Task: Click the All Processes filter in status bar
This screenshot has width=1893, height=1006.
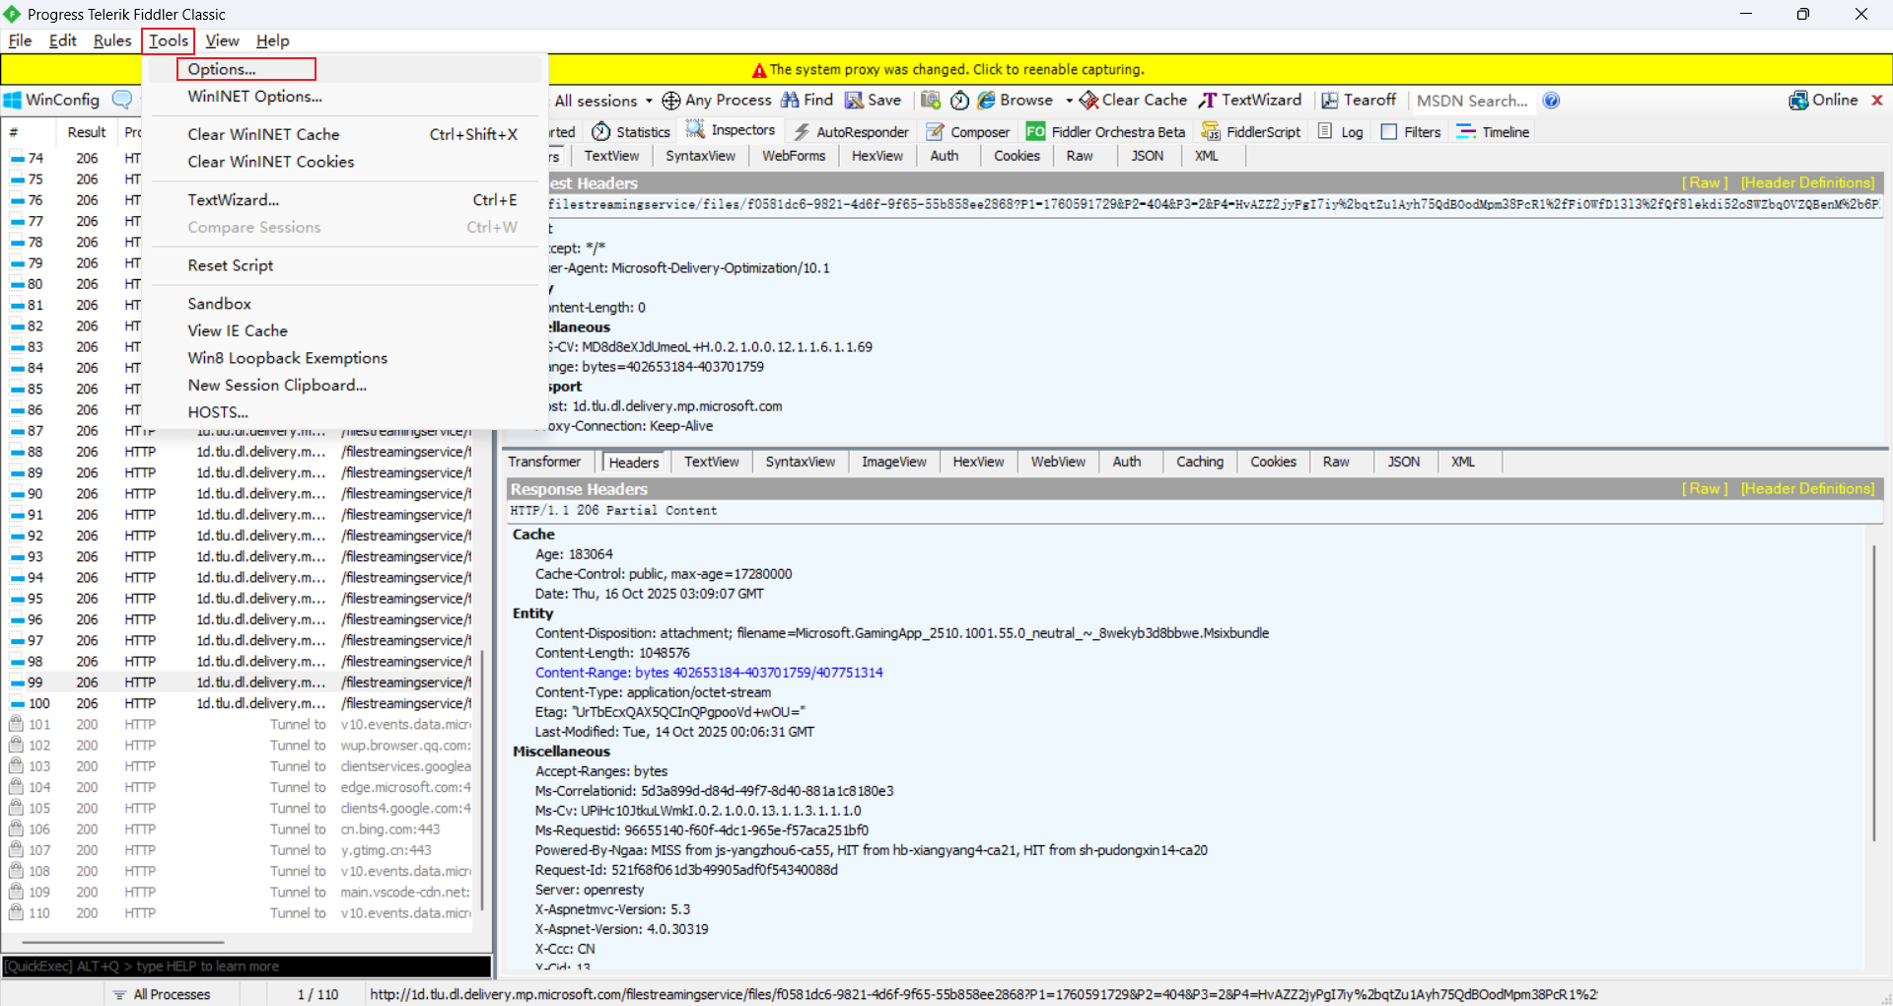Action: coord(162,994)
